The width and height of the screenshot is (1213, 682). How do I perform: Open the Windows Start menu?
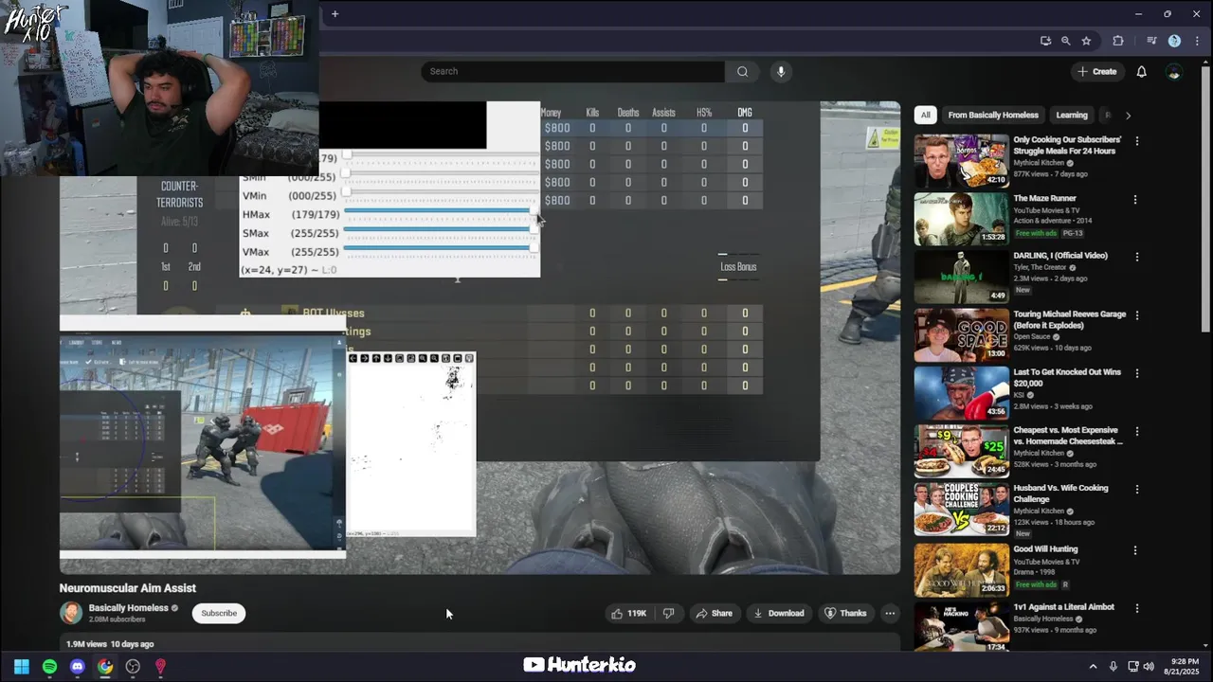click(x=22, y=667)
